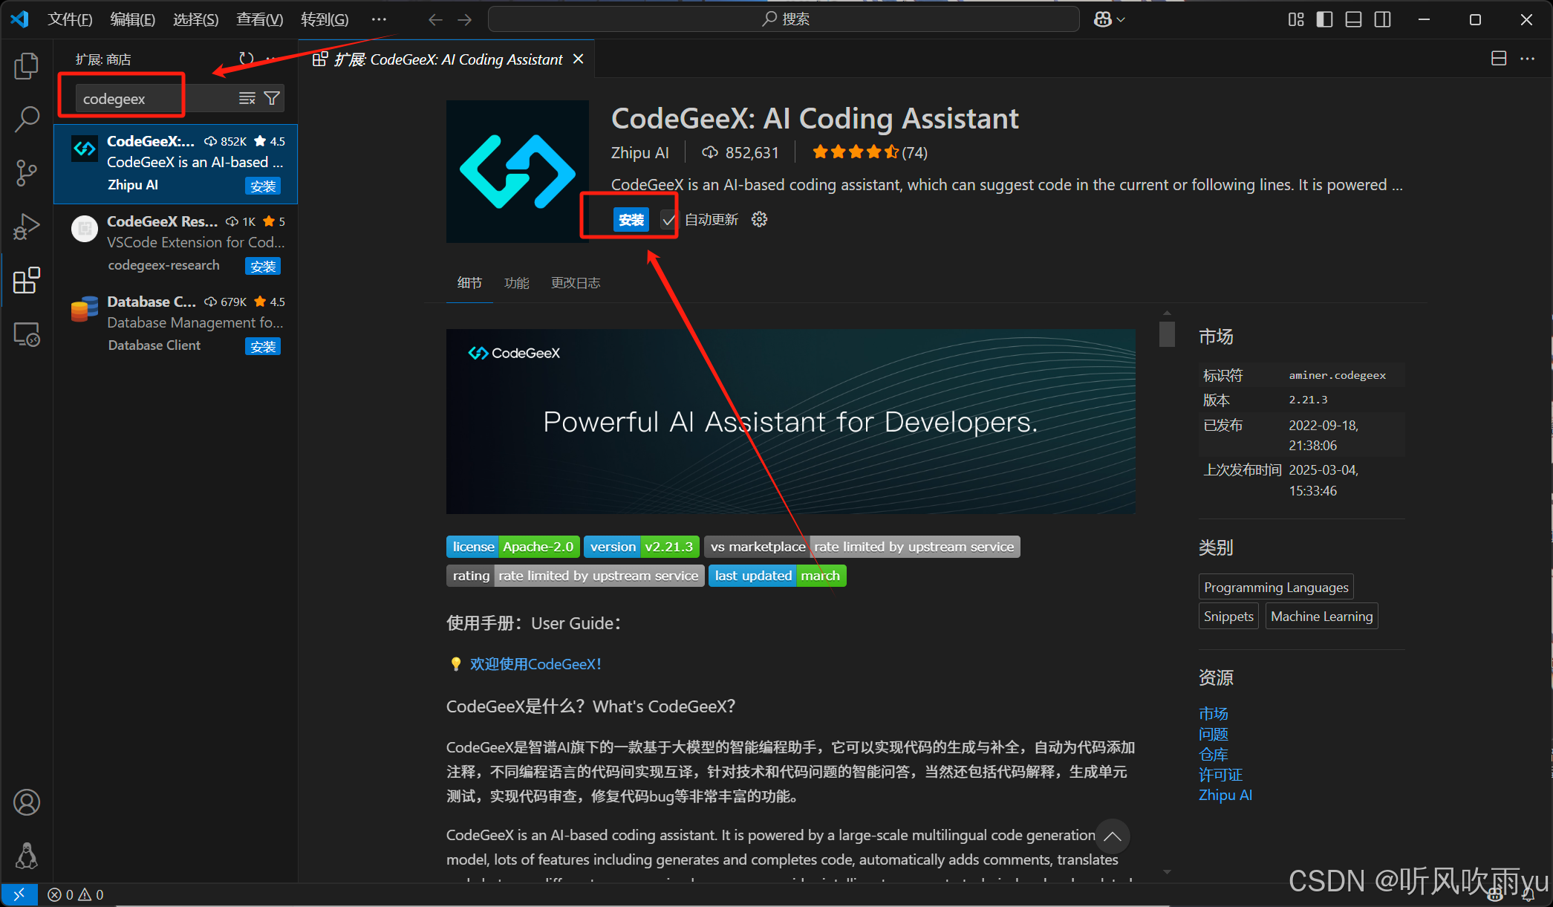Collapse the readme section via chevron
Viewport: 1553px width, 907px height.
[x=1112, y=836]
